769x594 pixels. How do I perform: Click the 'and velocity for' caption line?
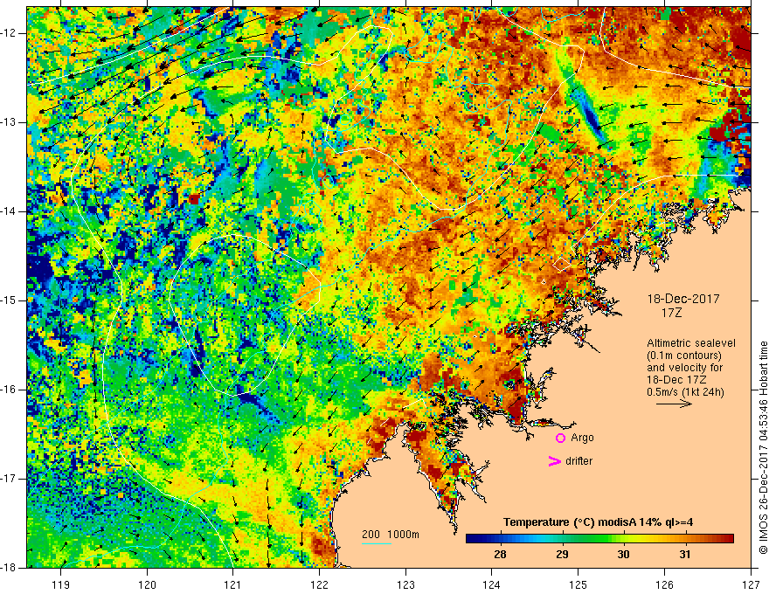pos(684,368)
